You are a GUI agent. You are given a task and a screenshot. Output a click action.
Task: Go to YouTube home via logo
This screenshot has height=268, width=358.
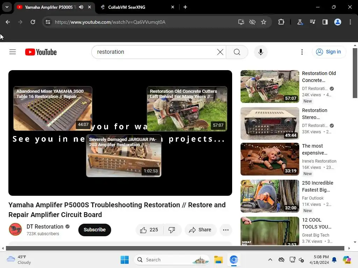41,52
